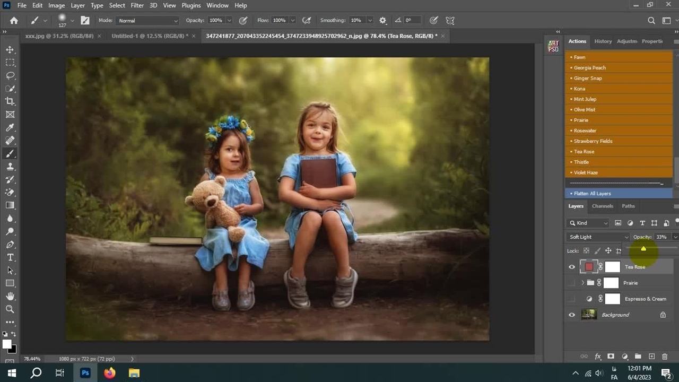Screen dimensions: 679x382
Task: Pick the Eyedropper tool
Action: [x=10, y=127]
